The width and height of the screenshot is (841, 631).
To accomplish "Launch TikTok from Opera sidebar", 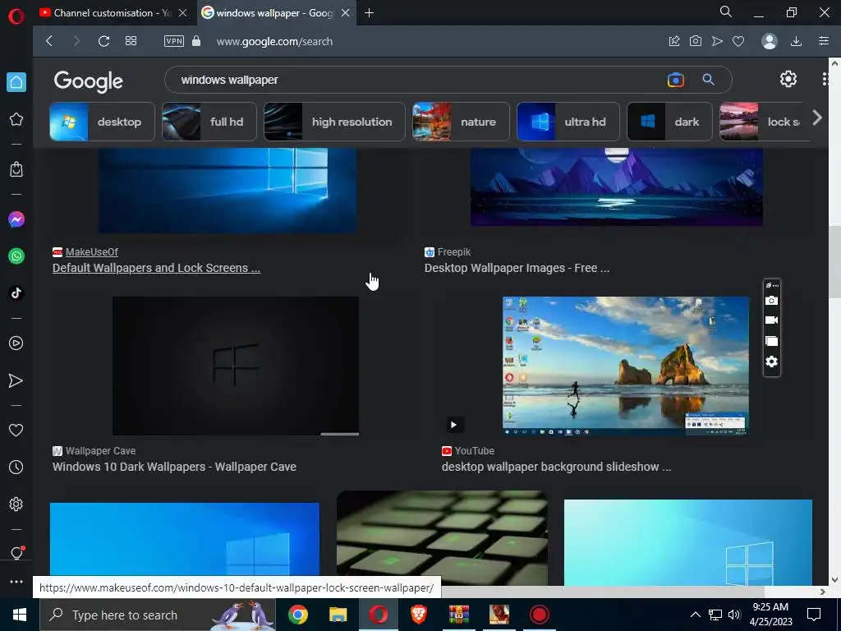I will tap(16, 293).
